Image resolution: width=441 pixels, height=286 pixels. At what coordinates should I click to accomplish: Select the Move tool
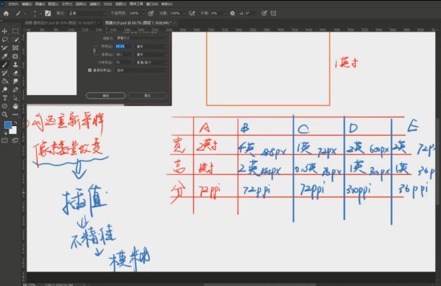click(x=5, y=31)
